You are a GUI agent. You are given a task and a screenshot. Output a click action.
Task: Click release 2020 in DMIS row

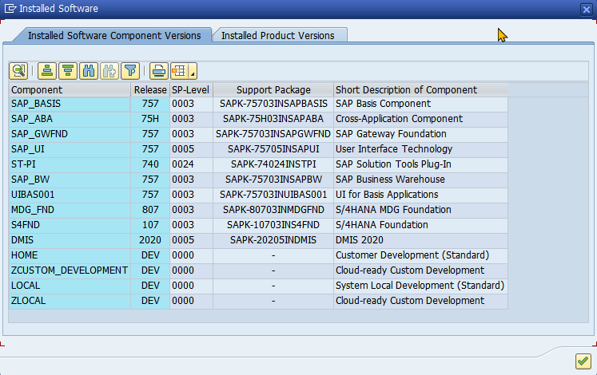tap(150, 241)
